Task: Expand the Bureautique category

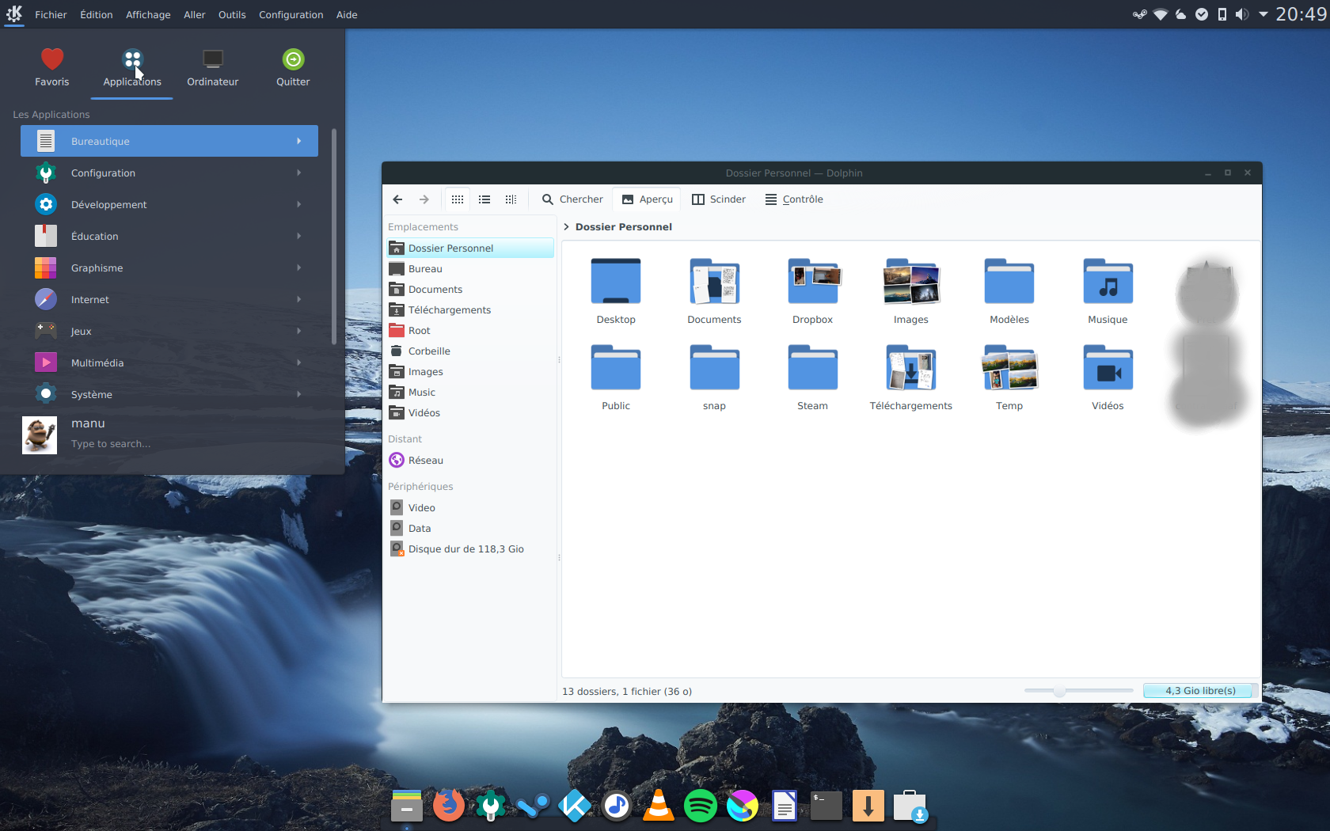Action: click(169, 141)
